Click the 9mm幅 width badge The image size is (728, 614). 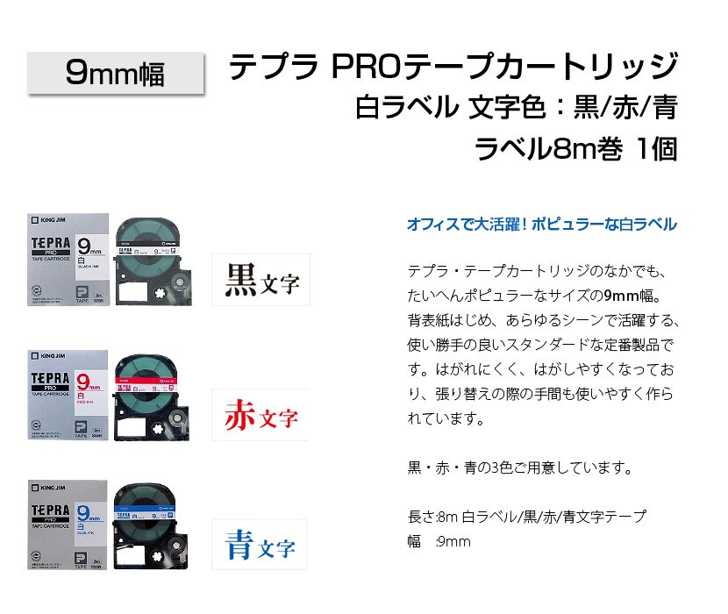116,73
